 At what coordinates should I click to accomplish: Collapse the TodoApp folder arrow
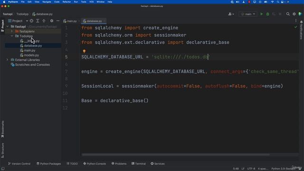(12, 36)
